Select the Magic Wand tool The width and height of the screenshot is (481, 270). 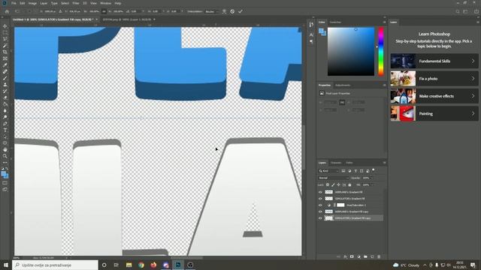click(5, 46)
